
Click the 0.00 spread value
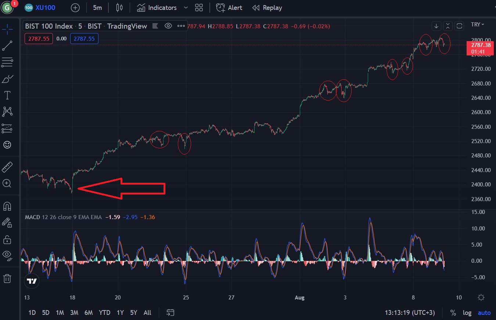point(61,39)
